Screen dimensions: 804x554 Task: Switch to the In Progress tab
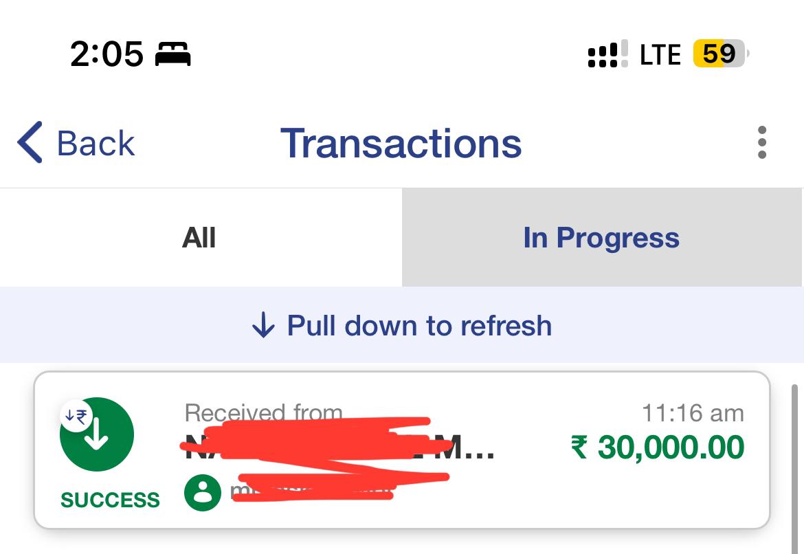[x=602, y=238]
